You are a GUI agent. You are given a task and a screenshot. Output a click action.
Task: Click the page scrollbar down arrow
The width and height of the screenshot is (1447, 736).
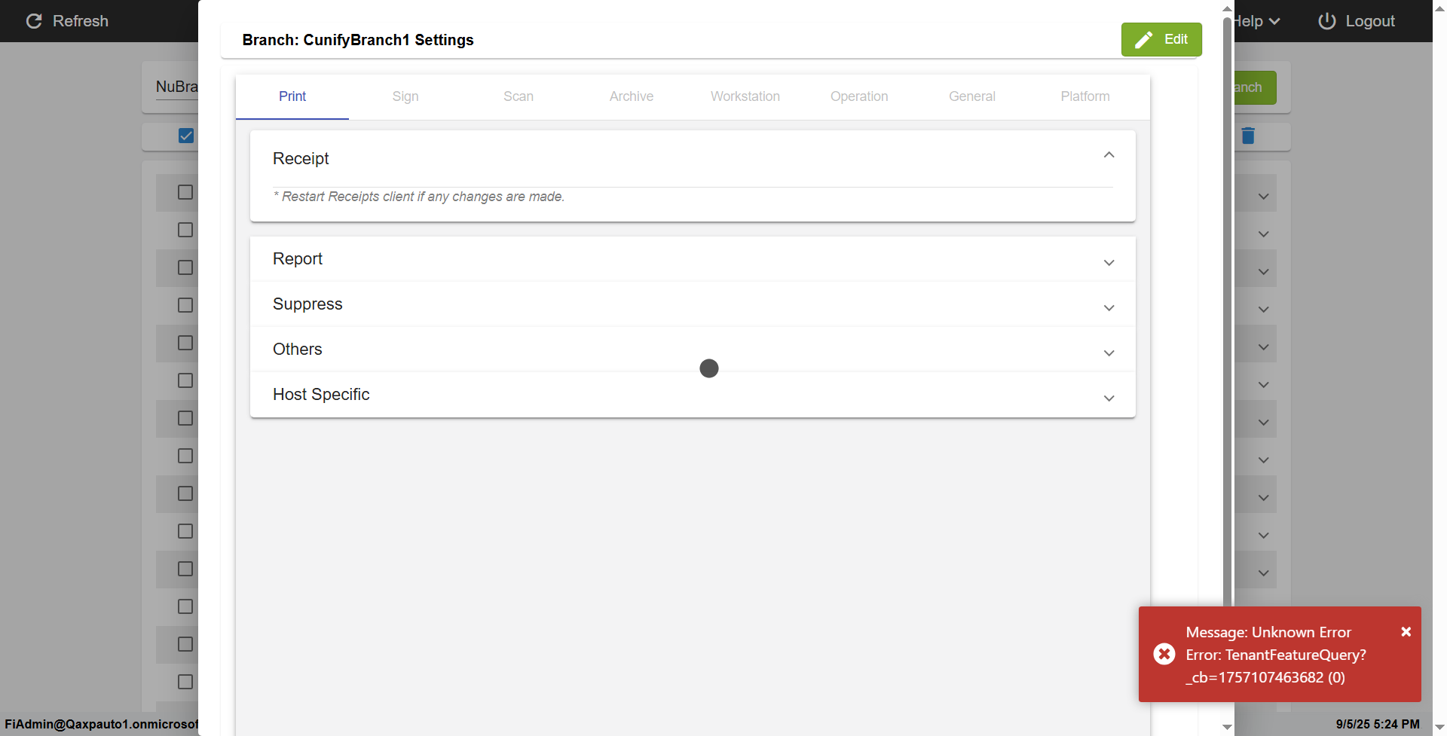1439,727
